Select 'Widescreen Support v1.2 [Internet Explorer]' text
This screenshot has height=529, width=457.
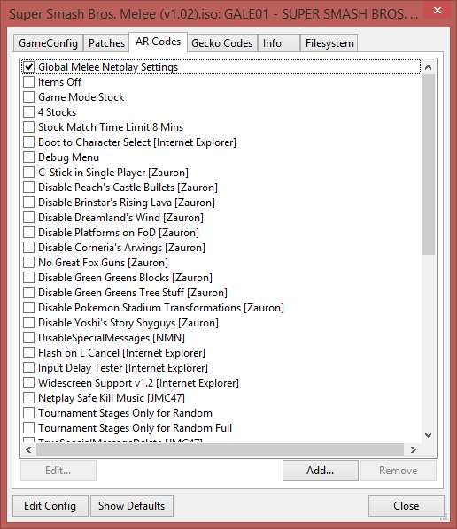[x=138, y=383]
